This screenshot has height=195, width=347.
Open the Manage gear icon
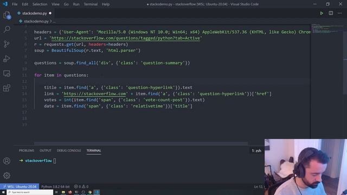tap(7, 175)
